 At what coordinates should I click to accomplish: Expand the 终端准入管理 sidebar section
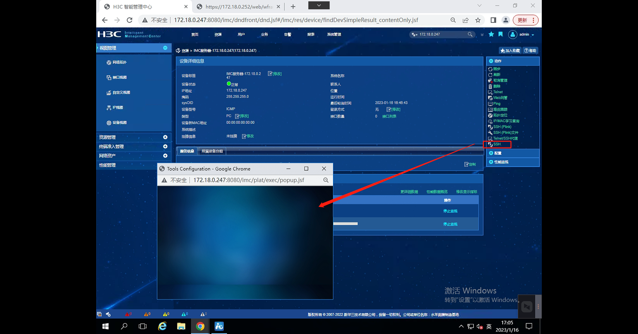(x=165, y=146)
